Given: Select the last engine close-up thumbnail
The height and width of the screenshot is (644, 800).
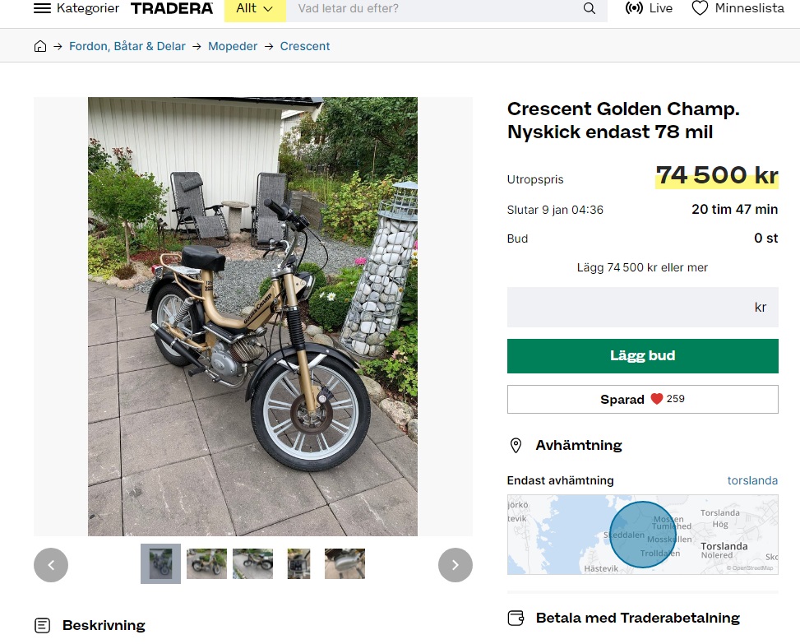Looking at the screenshot, I should tap(345, 563).
